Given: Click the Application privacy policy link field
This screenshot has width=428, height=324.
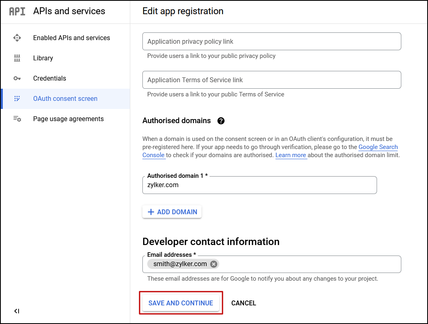Looking at the screenshot, I should pos(271,41).
